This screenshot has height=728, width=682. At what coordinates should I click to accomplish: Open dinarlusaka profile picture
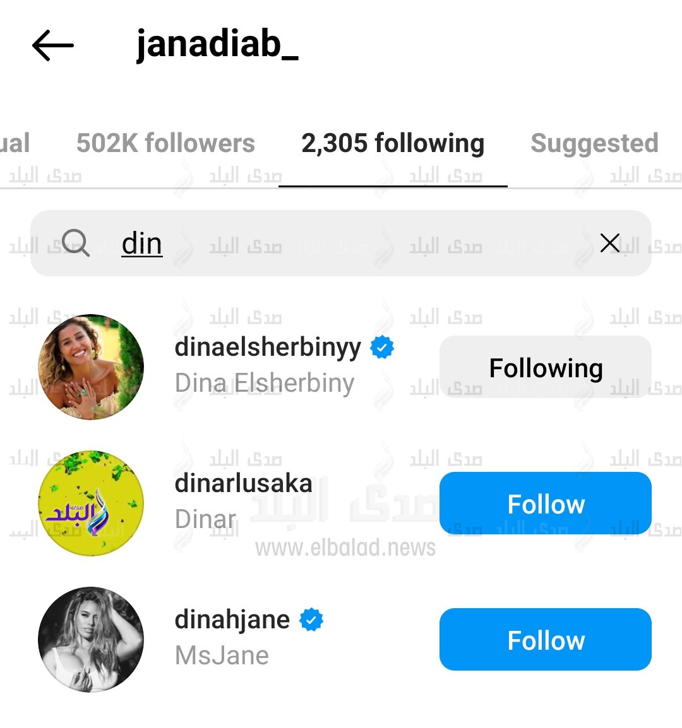point(91,503)
